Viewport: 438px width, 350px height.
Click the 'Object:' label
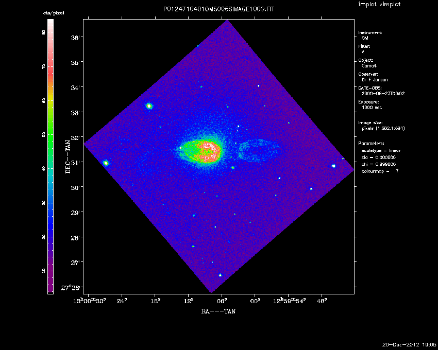tap(366, 60)
